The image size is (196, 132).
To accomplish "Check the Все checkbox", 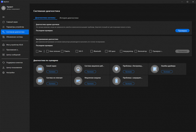I will point(37,51).
